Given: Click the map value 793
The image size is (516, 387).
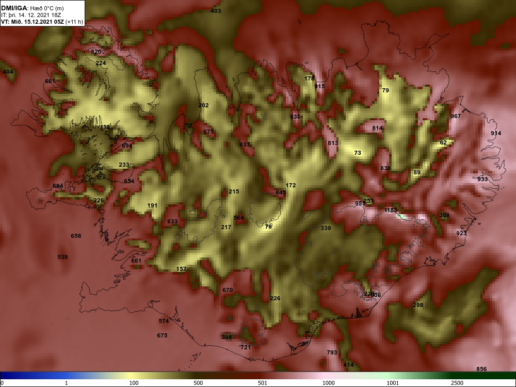Looking at the screenshot, I should pos(332,352).
